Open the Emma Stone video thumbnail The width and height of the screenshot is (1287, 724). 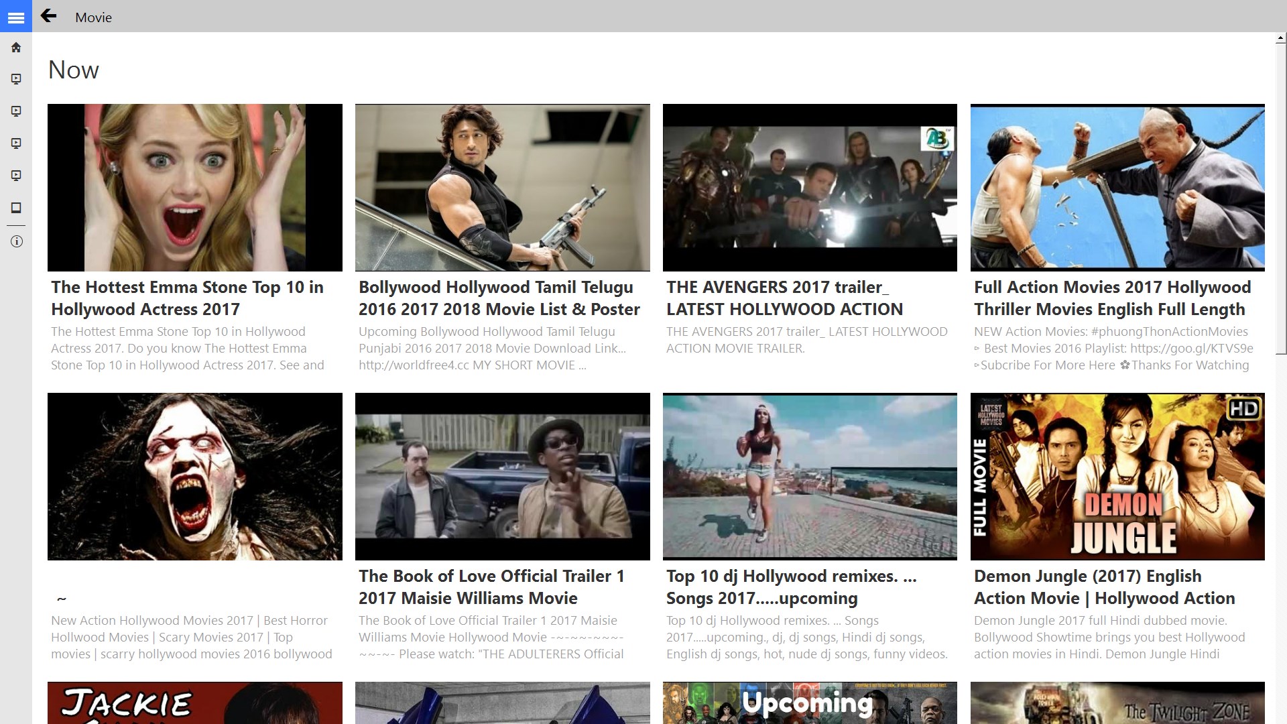[194, 187]
